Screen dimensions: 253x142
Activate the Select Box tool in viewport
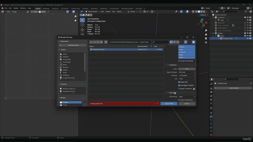[x=82, y=20]
